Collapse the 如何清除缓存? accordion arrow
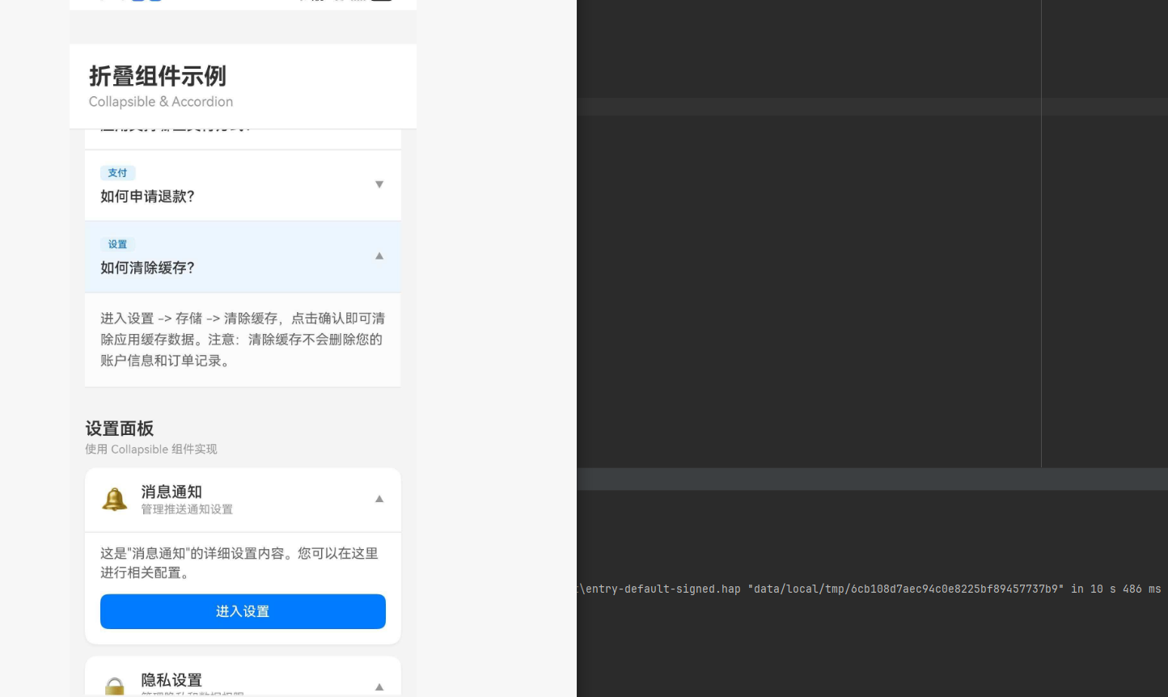The width and height of the screenshot is (1168, 697). (379, 256)
